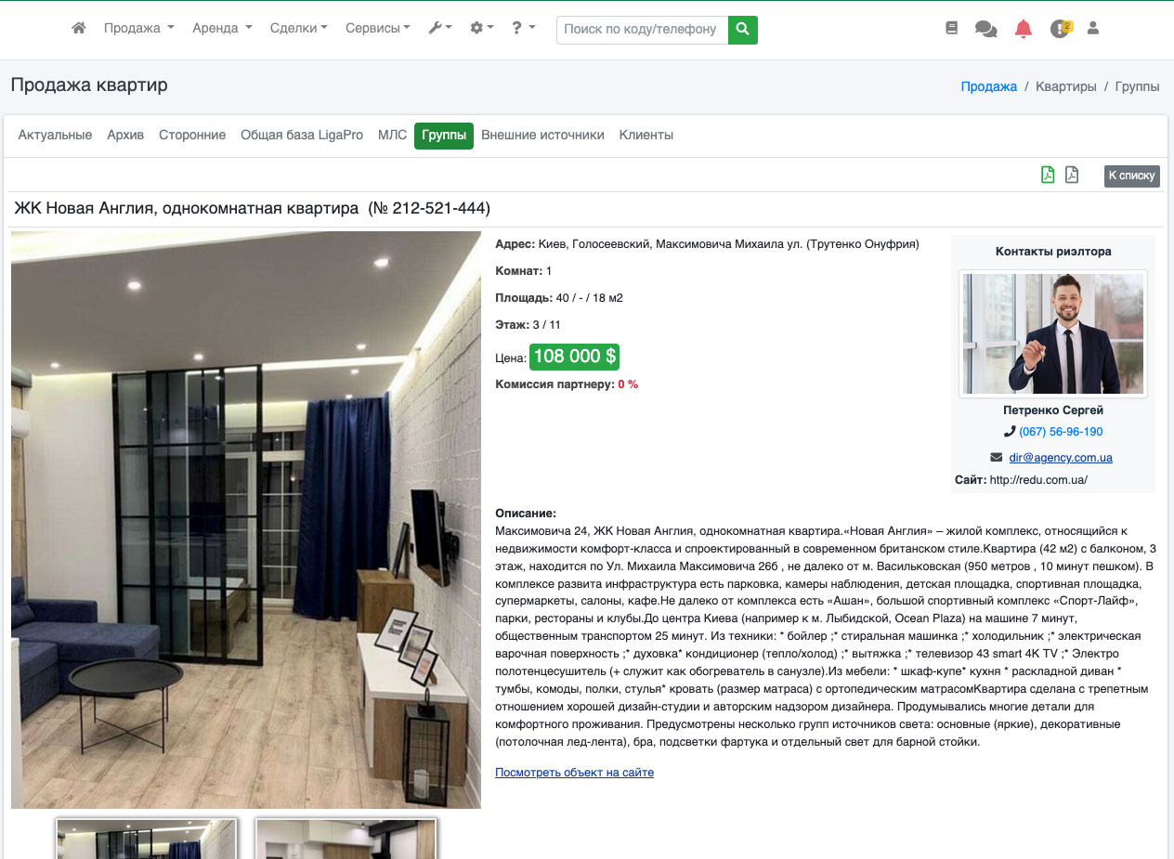Select the first thumbnail below the main photo
This screenshot has height=859, width=1174.
pos(147,839)
